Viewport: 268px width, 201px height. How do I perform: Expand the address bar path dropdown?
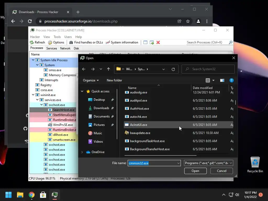click(x=163, y=69)
